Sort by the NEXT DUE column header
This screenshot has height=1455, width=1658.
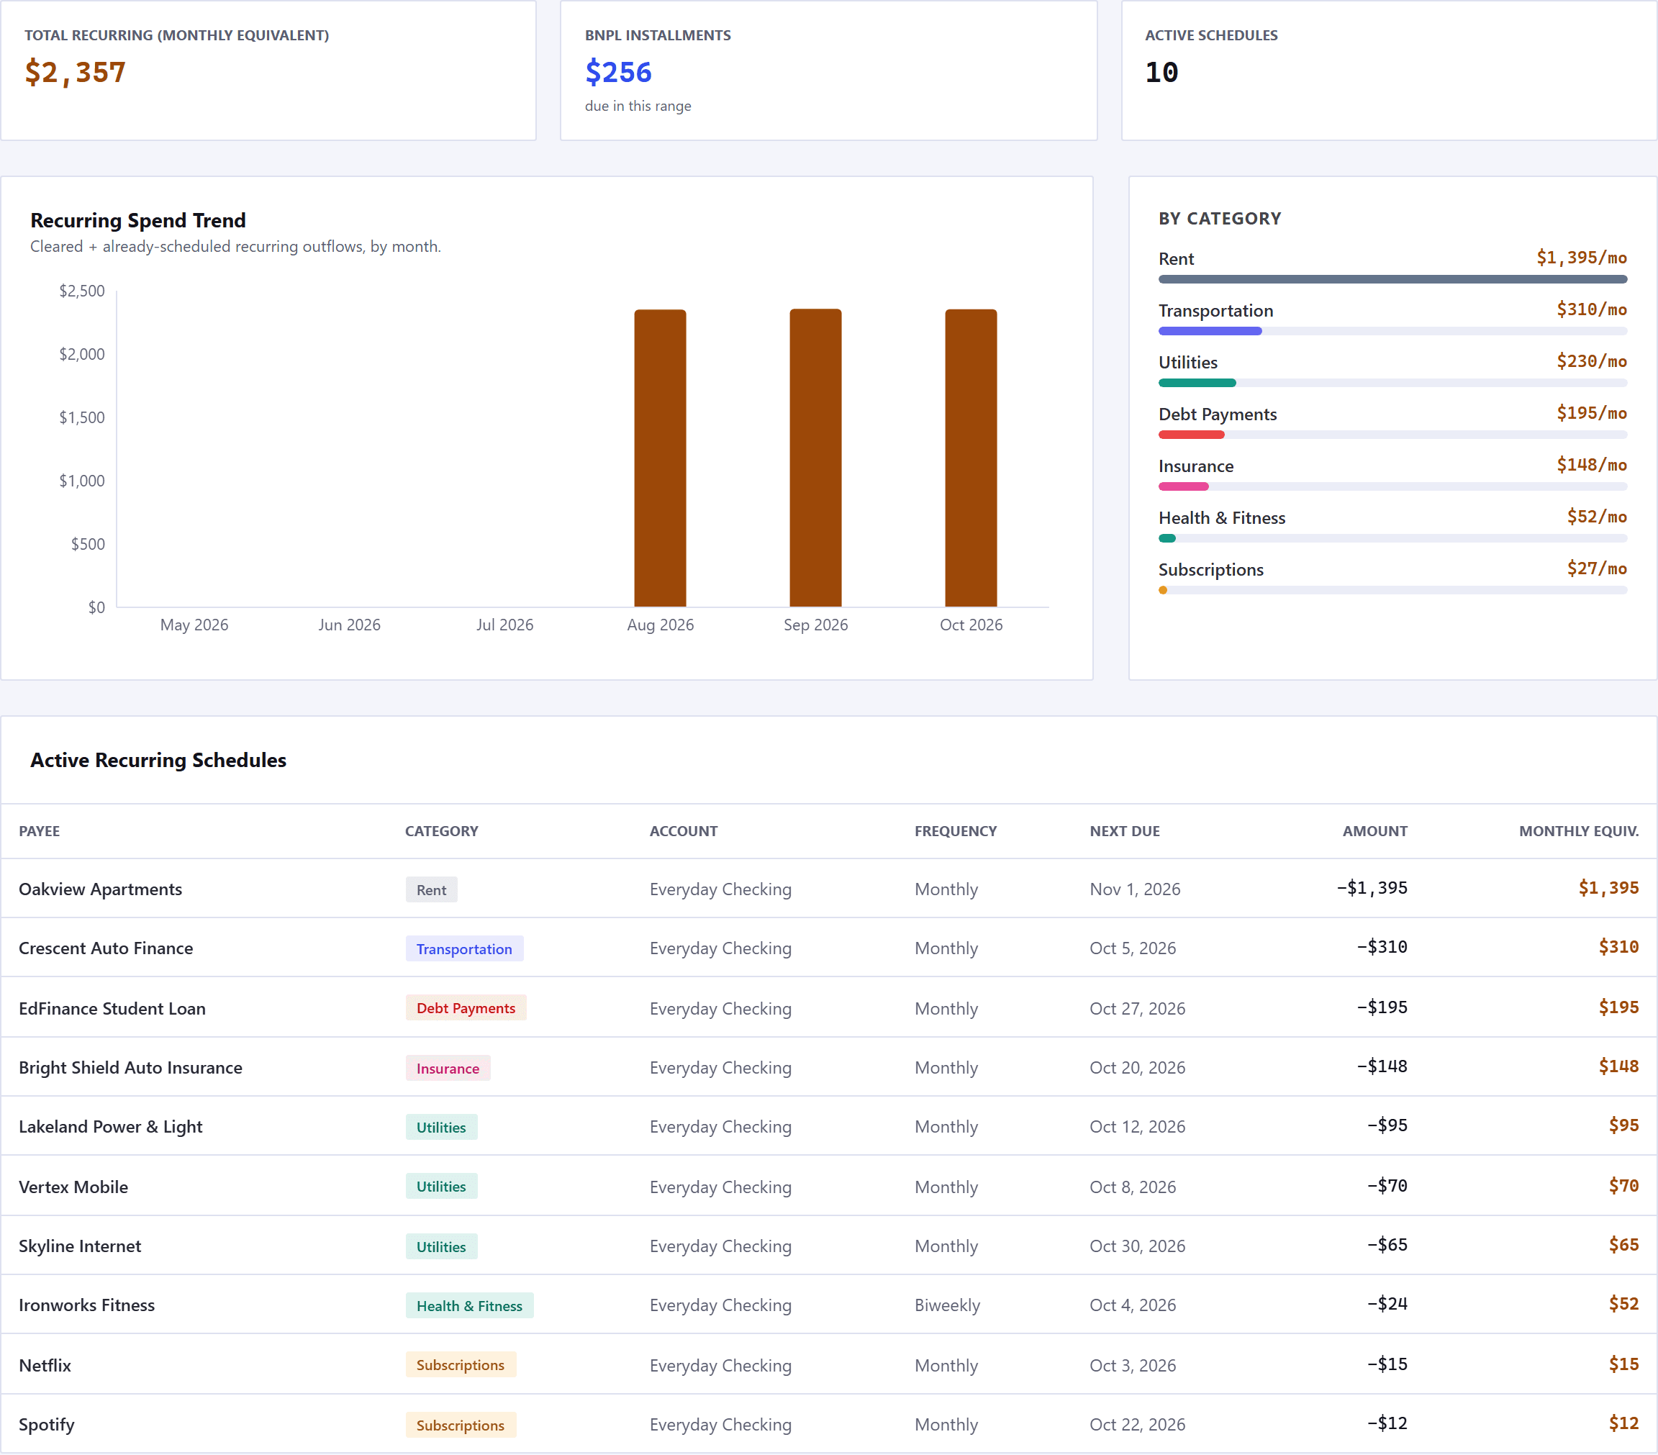point(1124,830)
